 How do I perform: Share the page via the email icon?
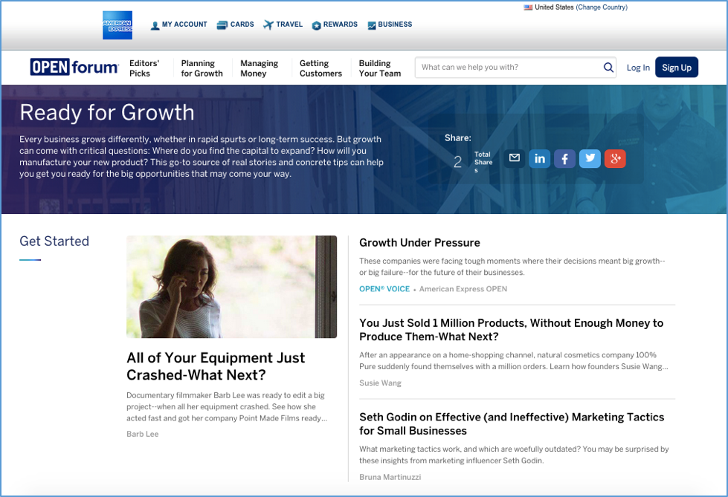tap(513, 158)
